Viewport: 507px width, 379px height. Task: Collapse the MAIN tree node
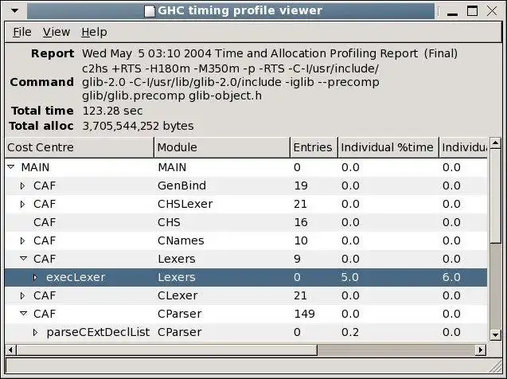click(x=11, y=167)
